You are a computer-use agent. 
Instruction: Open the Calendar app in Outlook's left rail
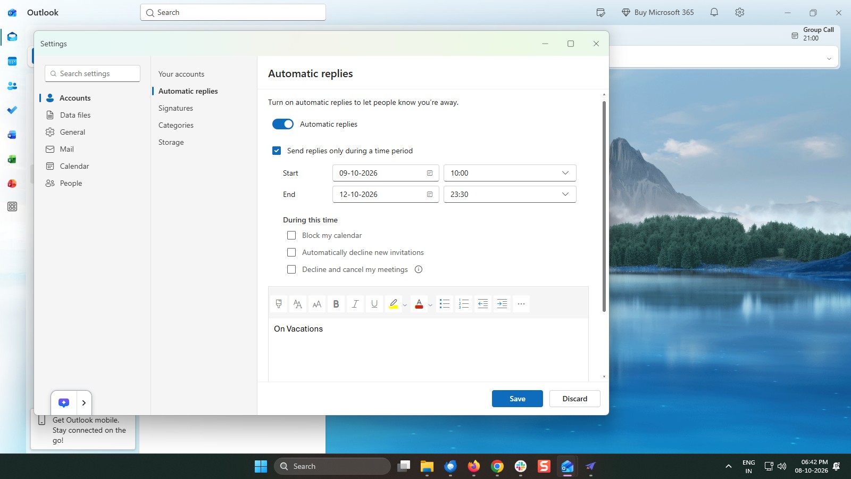point(12,61)
